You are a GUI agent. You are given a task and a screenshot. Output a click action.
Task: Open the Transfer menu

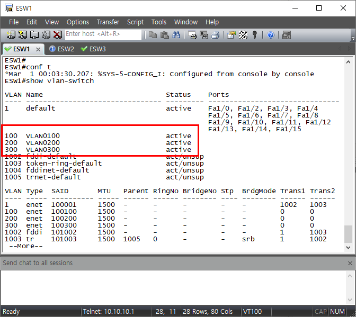pos(108,22)
